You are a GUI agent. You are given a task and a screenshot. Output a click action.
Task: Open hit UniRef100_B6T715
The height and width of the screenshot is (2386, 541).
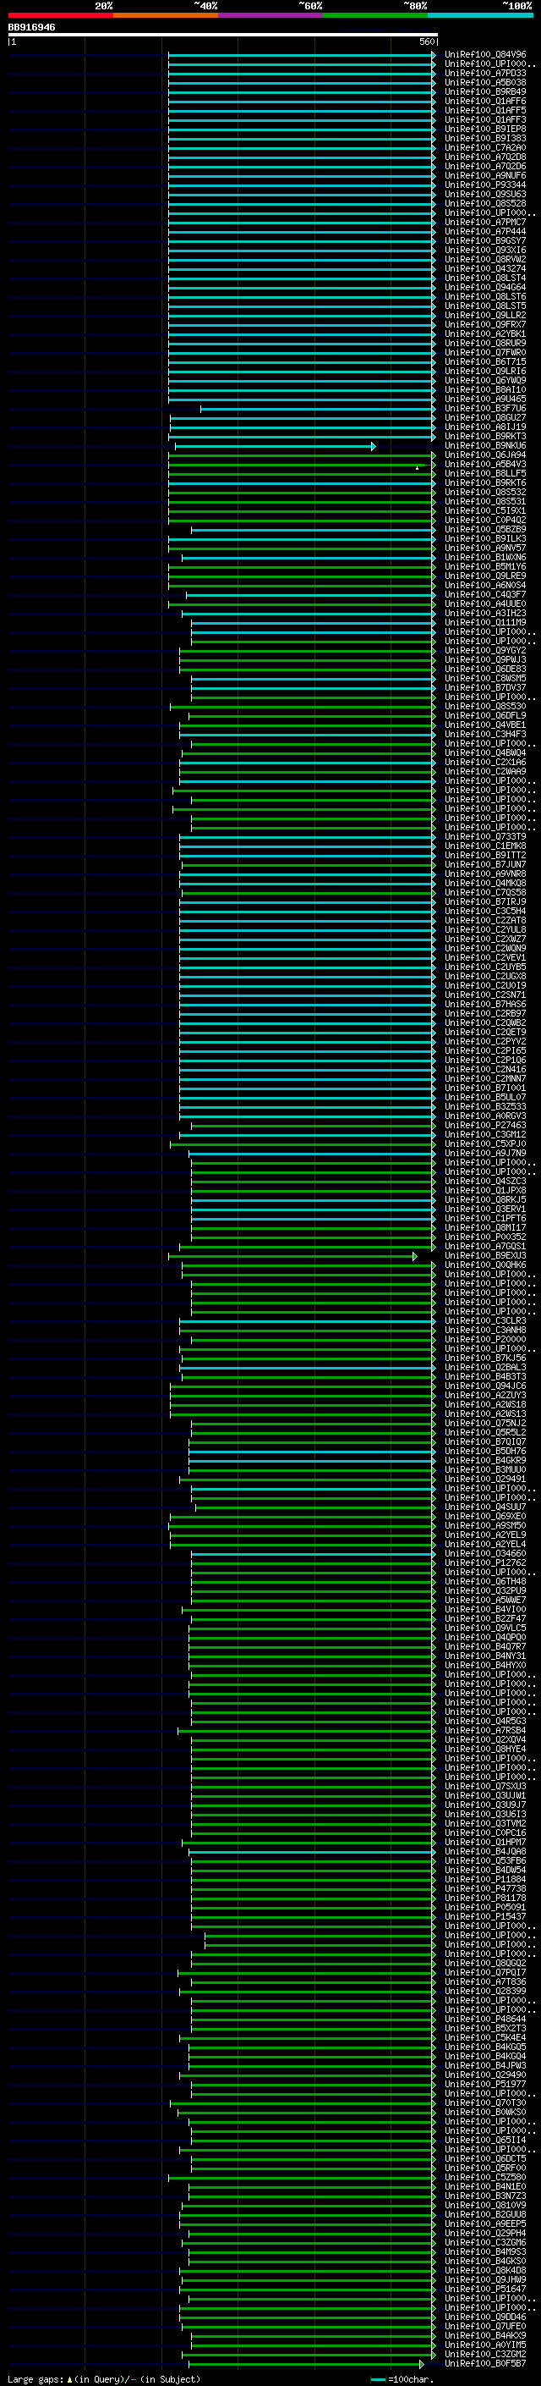pos(485,361)
